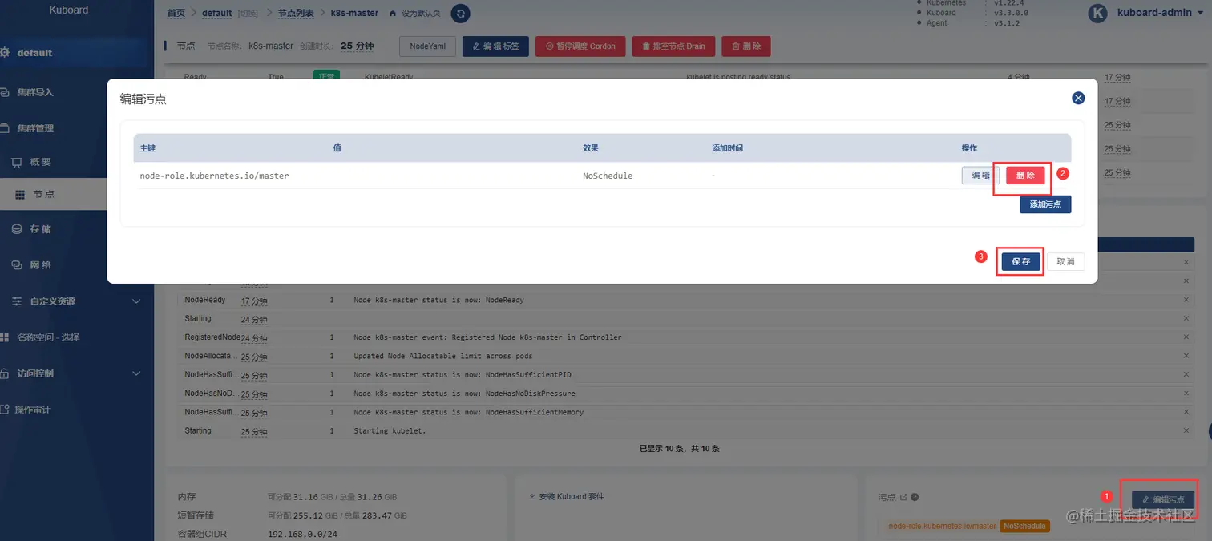The width and height of the screenshot is (1212, 541).
Task: Click the default breadcrumb link
Action: (216, 14)
